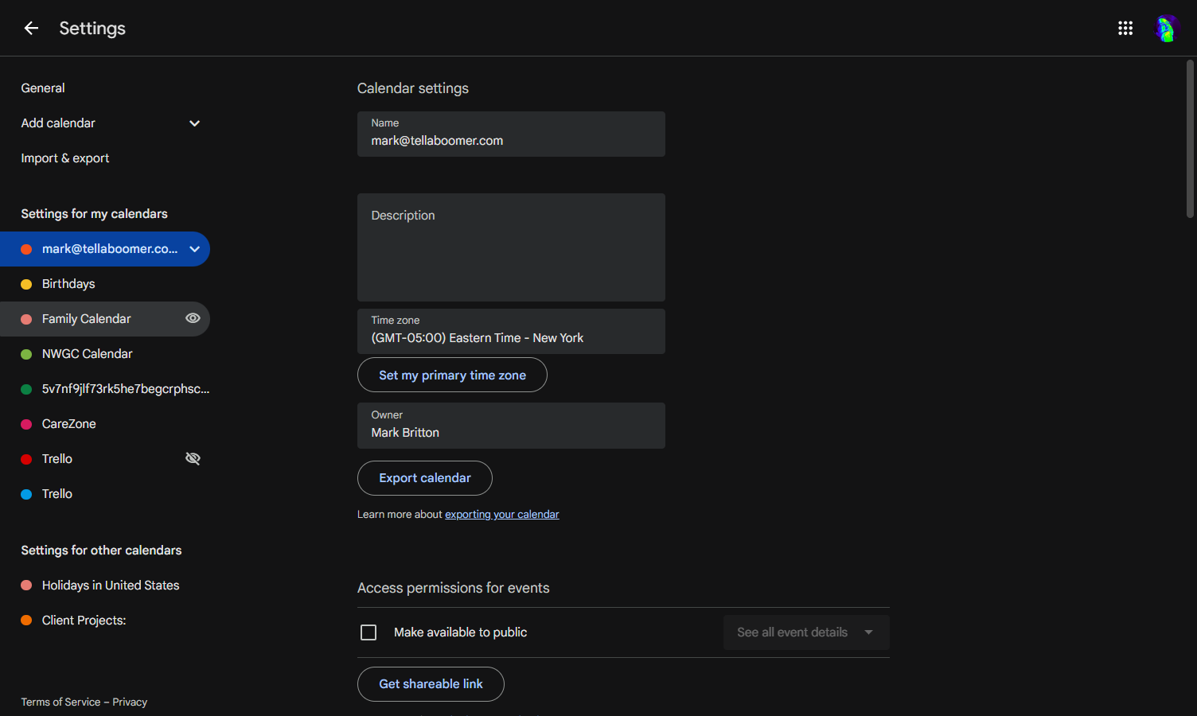The image size is (1197, 716).
Task: Go back using the arrow next to Settings
Action: (31, 29)
